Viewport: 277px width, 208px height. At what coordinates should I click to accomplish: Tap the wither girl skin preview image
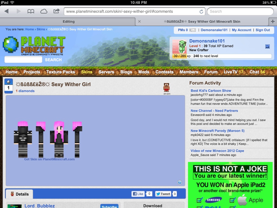click(48, 139)
